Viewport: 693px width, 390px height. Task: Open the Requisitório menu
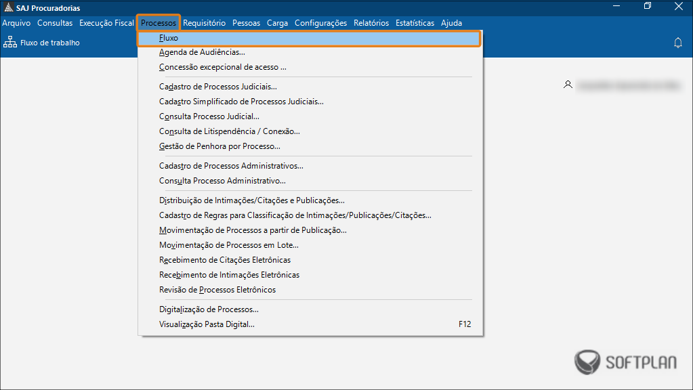(204, 23)
